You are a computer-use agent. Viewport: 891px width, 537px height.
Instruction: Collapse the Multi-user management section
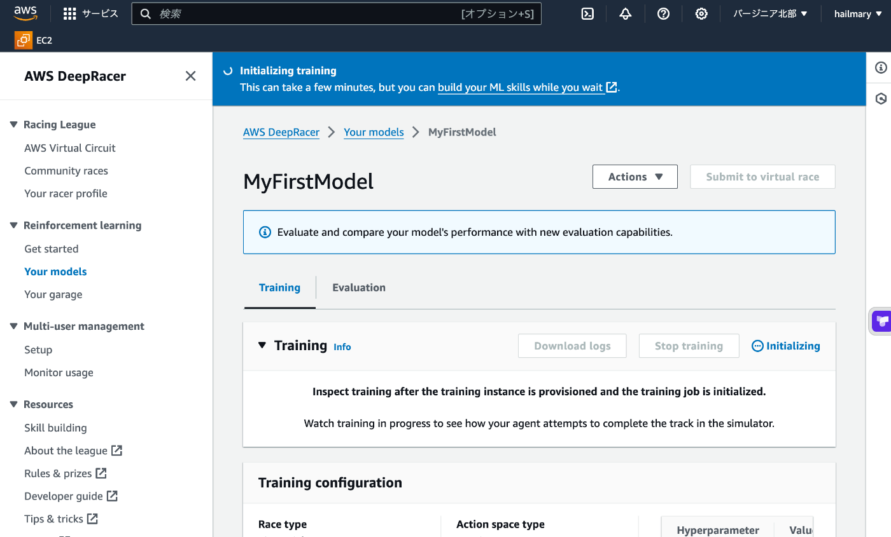pyautogui.click(x=14, y=326)
